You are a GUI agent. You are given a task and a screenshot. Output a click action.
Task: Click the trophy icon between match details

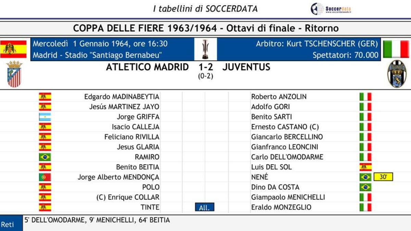click(x=205, y=49)
